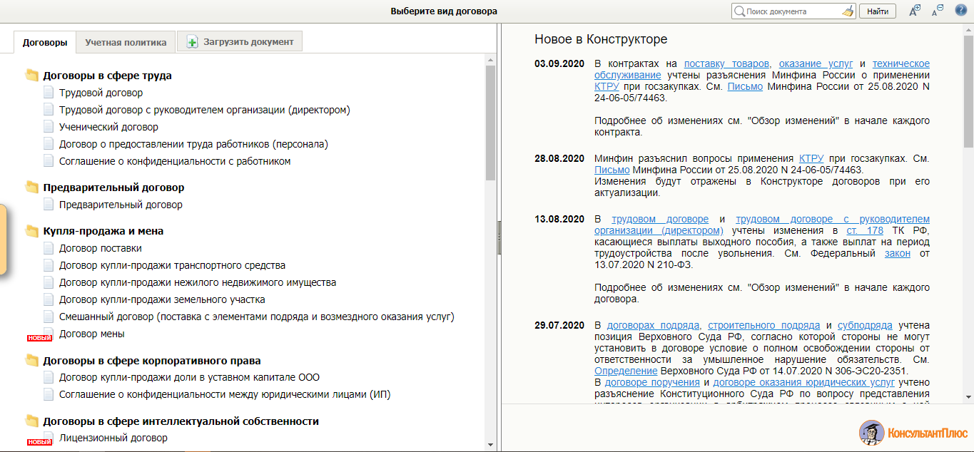This screenshot has height=452, width=974.
Task: Click the КонсультантПлюс logo
Action: (x=913, y=432)
